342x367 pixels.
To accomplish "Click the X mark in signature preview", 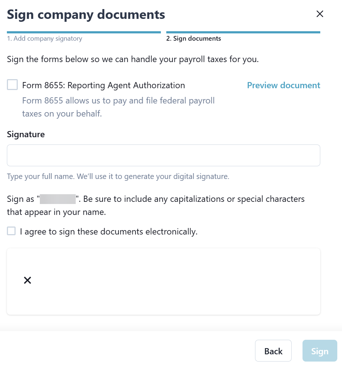I will pyautogui.click(x=28, y=280).
